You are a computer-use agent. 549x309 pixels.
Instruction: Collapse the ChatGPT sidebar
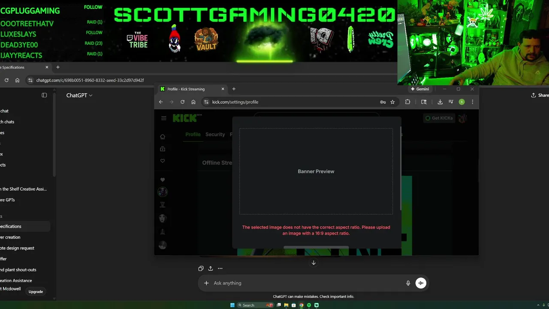pyautogui.click(x=44, y=95)
